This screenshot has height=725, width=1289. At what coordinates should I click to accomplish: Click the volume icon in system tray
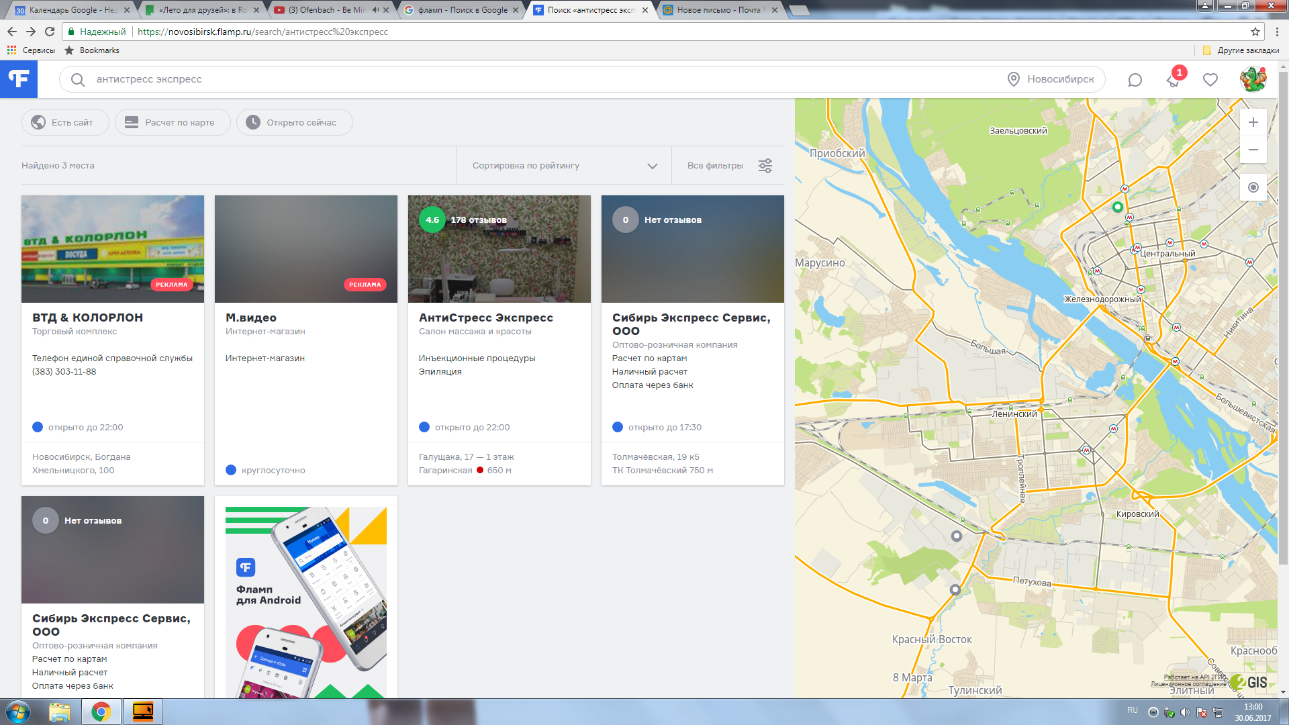1185,712
